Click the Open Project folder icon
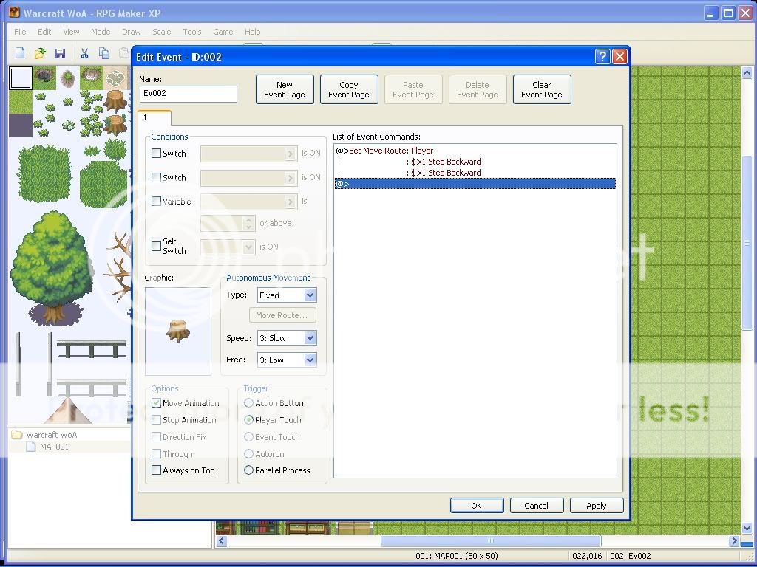Image resolution: width=757 pixels, height=567 pixels. [x=40, y=53]
